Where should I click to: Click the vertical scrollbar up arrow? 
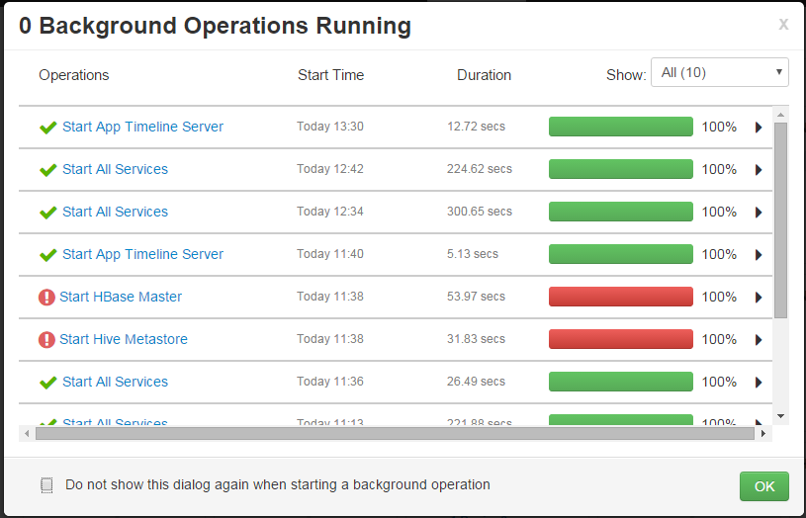(x=781, y=115)
